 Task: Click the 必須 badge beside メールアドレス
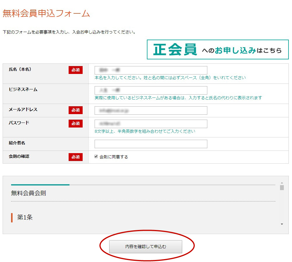[x=76, y=110]
